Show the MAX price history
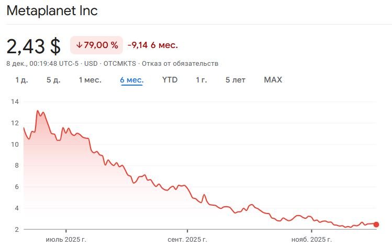This screenshot has height=248, width=392. click(x=273, y=80)
